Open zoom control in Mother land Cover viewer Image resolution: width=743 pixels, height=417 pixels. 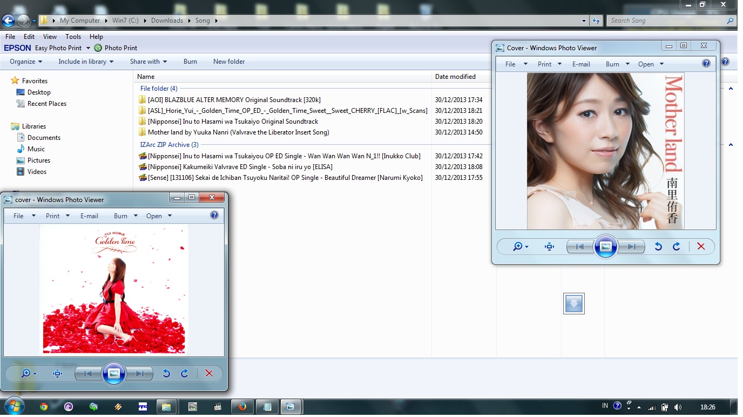click(x=520, y=247)
